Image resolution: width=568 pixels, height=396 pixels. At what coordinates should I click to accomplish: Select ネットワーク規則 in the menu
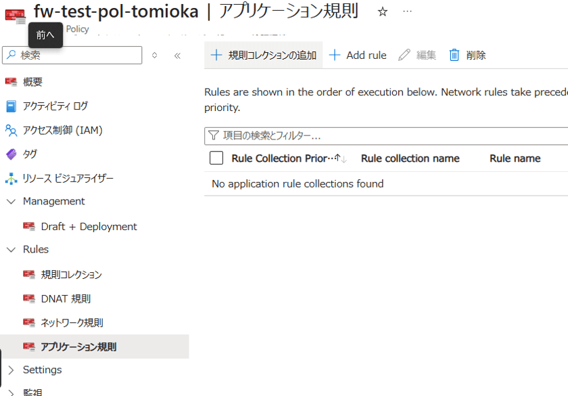pyautogui.click(x=72, y=323)
